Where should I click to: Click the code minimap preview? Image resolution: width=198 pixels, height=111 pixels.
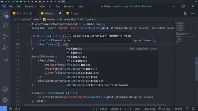185,32
